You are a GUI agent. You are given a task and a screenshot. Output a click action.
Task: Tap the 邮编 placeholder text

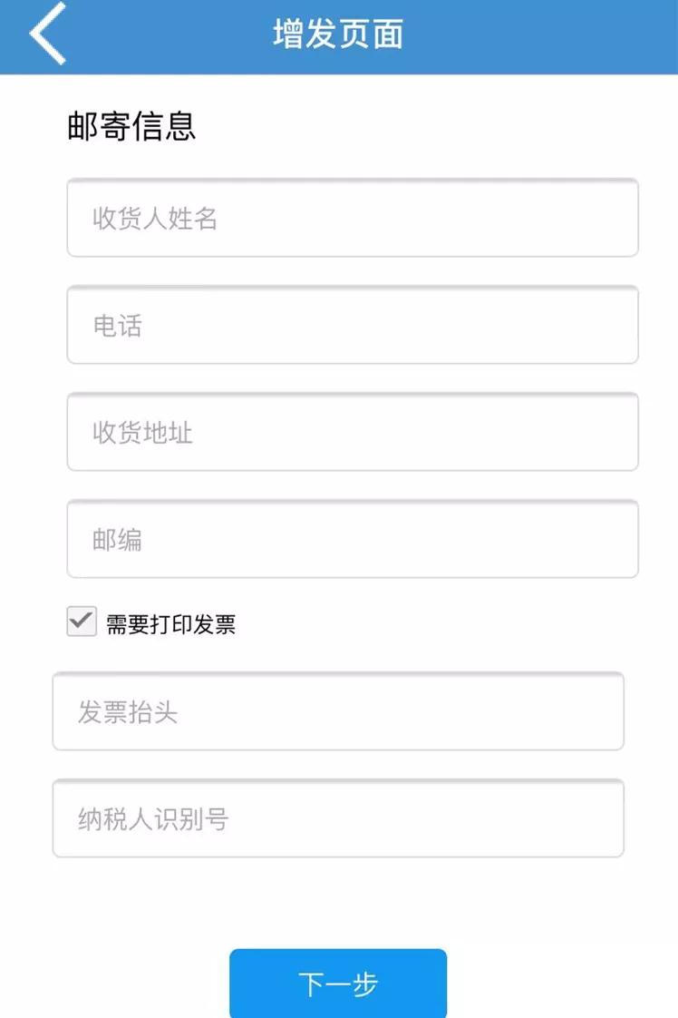pyautogui.click(x=117, y=540)
